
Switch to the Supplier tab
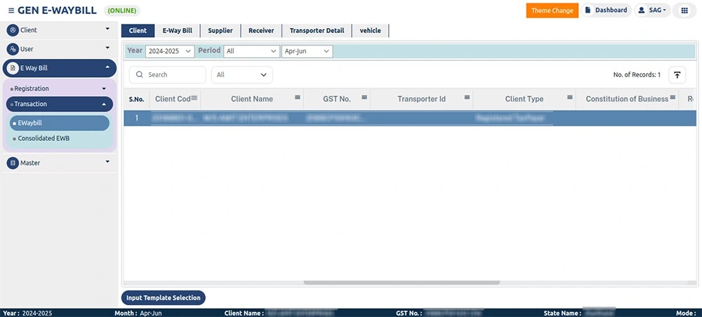click(x=220, y=30)
